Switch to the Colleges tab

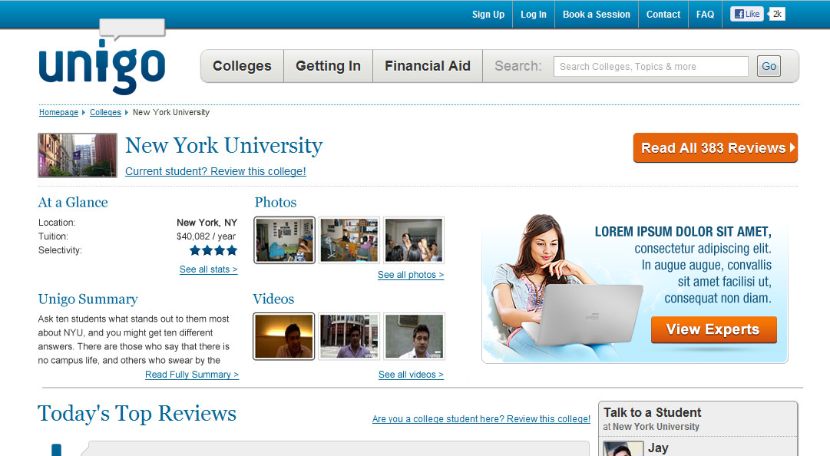pos(242,66)
